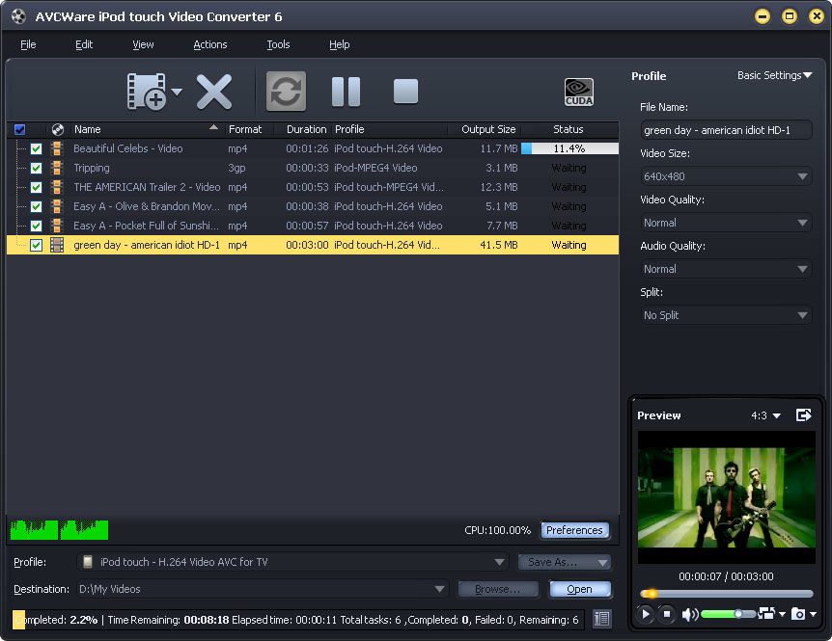Image resolution: width=832 pixels, height=641 pixels.
Task: Uncheck green day - american idiot checkbox
Action: [x=36, y=245]
